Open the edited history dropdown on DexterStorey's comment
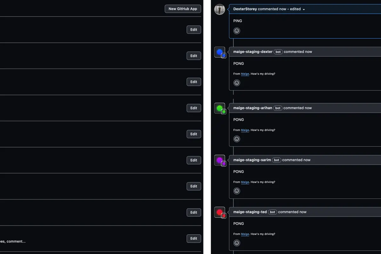 tap(304, 9)
